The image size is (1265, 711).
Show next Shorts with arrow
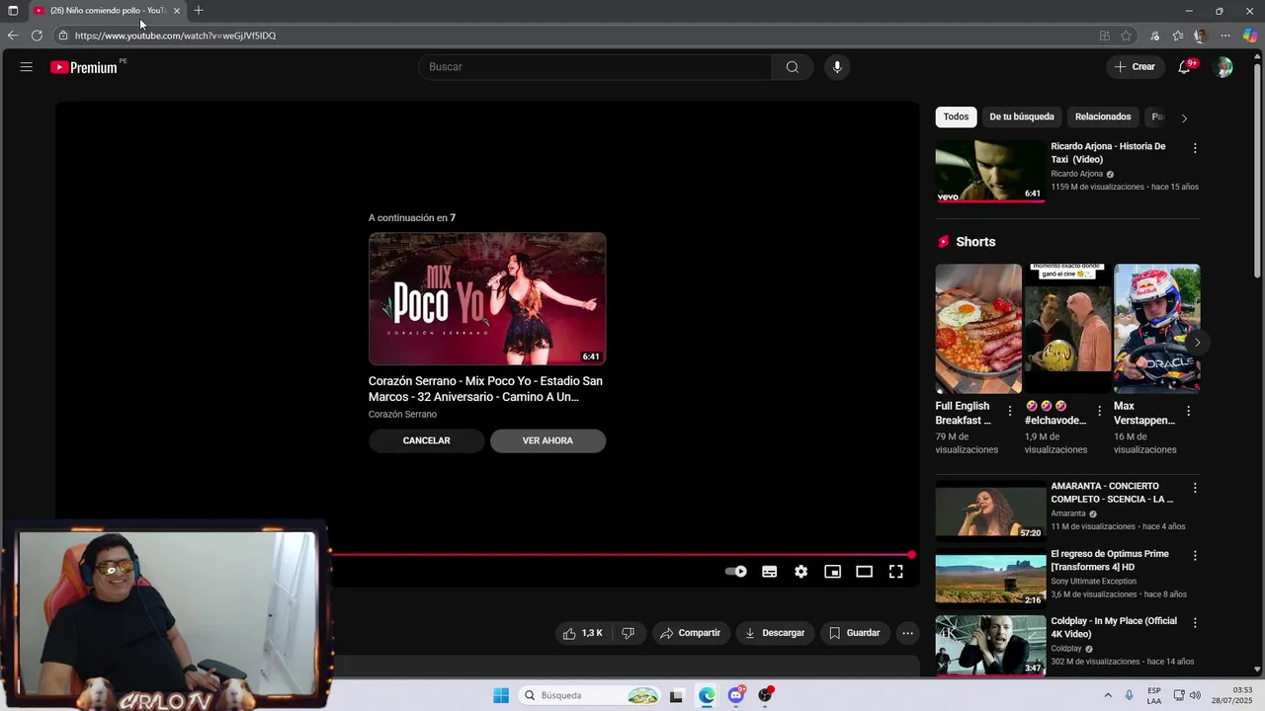coord(1197,343)
